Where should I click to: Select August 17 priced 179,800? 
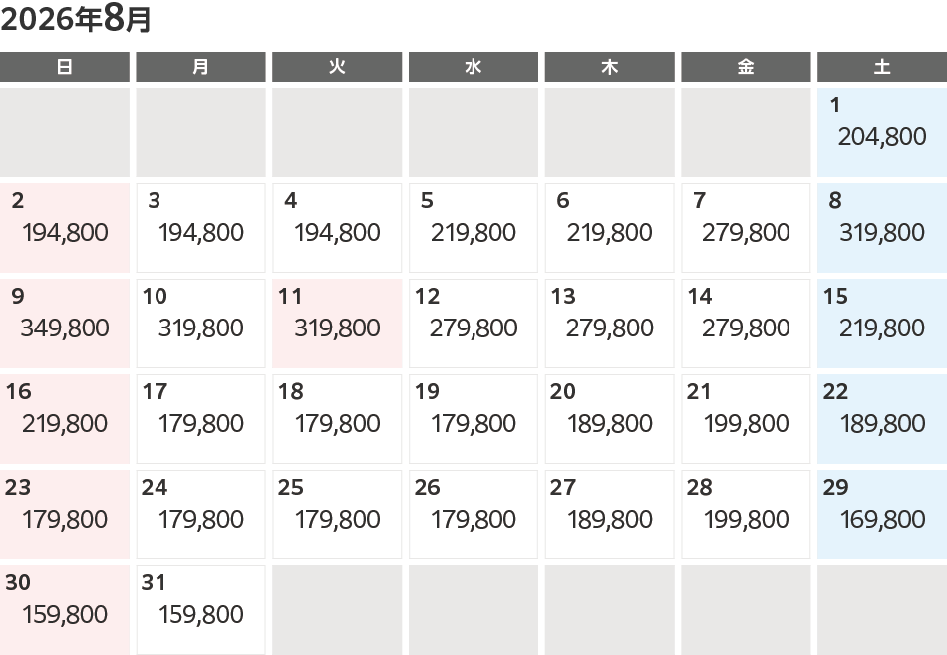(x=200, y=419)
